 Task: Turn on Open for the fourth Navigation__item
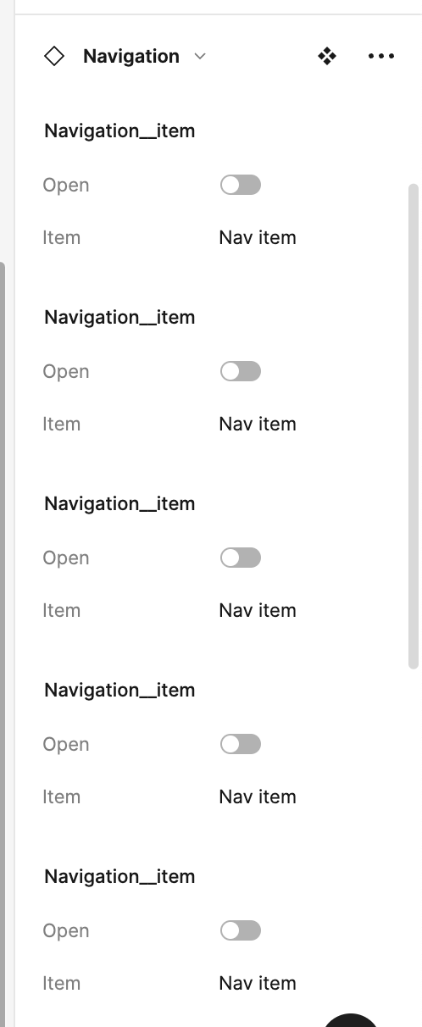coord(241,744)
